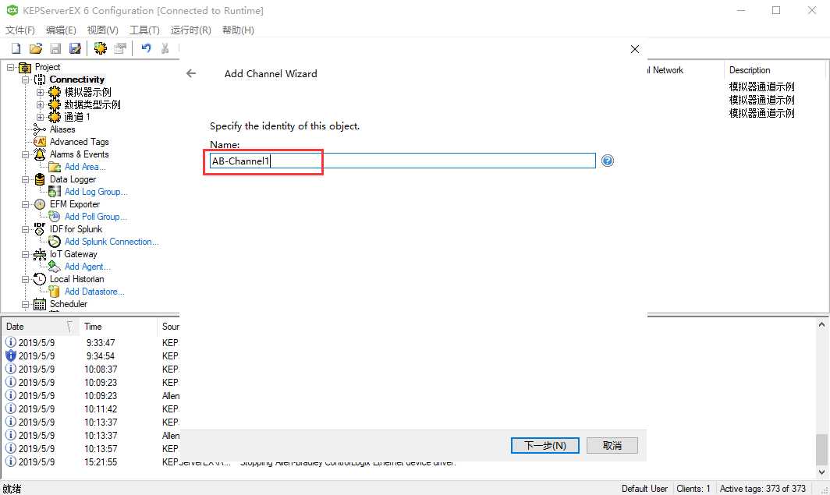This screenshot has width=830, height=495.
Task: Click the Connectivity node icon
Action: tap(40, 80)
